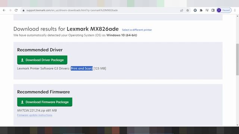Bookmark this page with the star
The image size is (239, 134).
pos(187,10)
